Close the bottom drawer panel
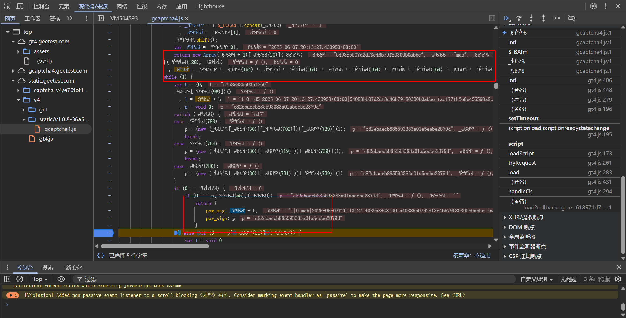 click(x=619, y=267)
